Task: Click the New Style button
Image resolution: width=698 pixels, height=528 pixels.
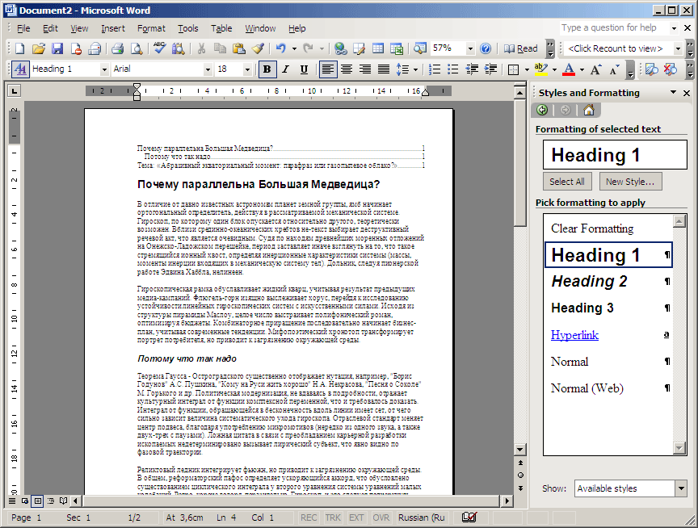Action: (x=629, y=182)
